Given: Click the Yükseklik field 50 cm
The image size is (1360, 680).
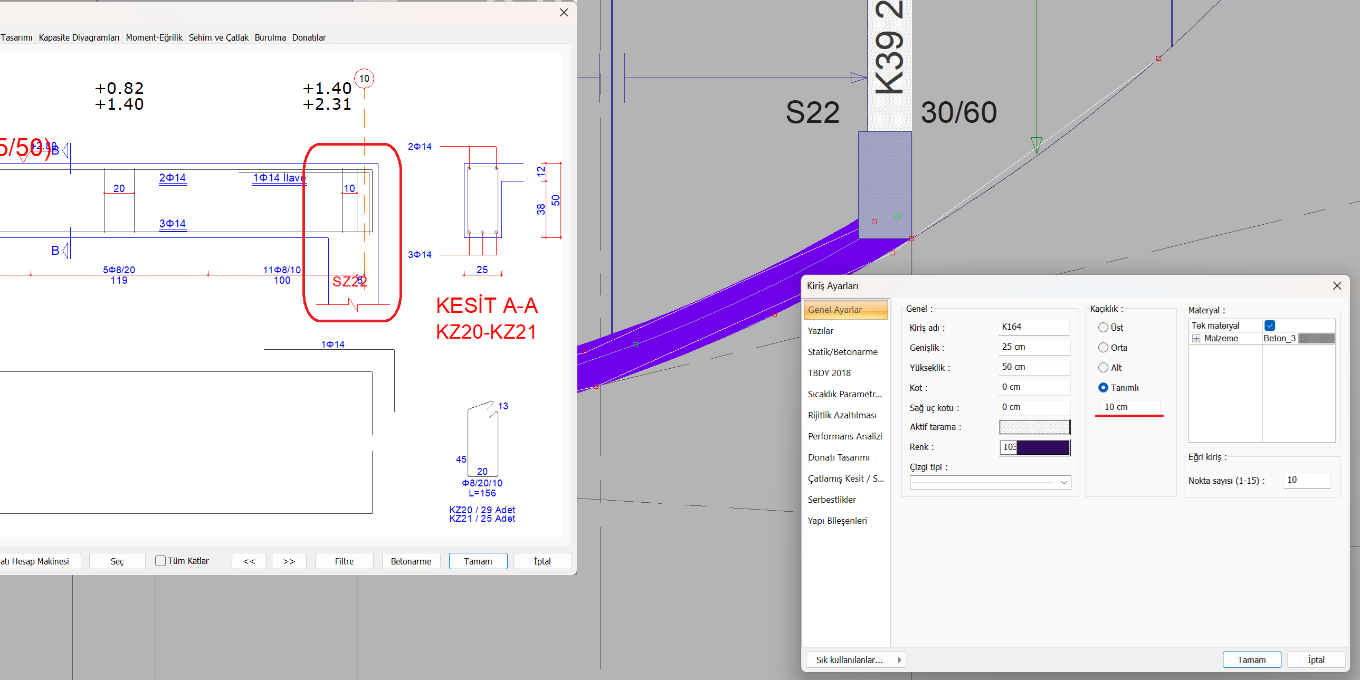Looking at the screenshot, I should click(1034, 368).
